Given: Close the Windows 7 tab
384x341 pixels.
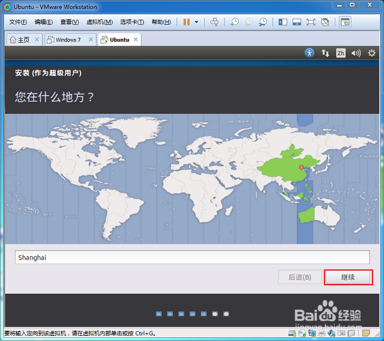Looking at the screenshot, I should click(91, 40).
